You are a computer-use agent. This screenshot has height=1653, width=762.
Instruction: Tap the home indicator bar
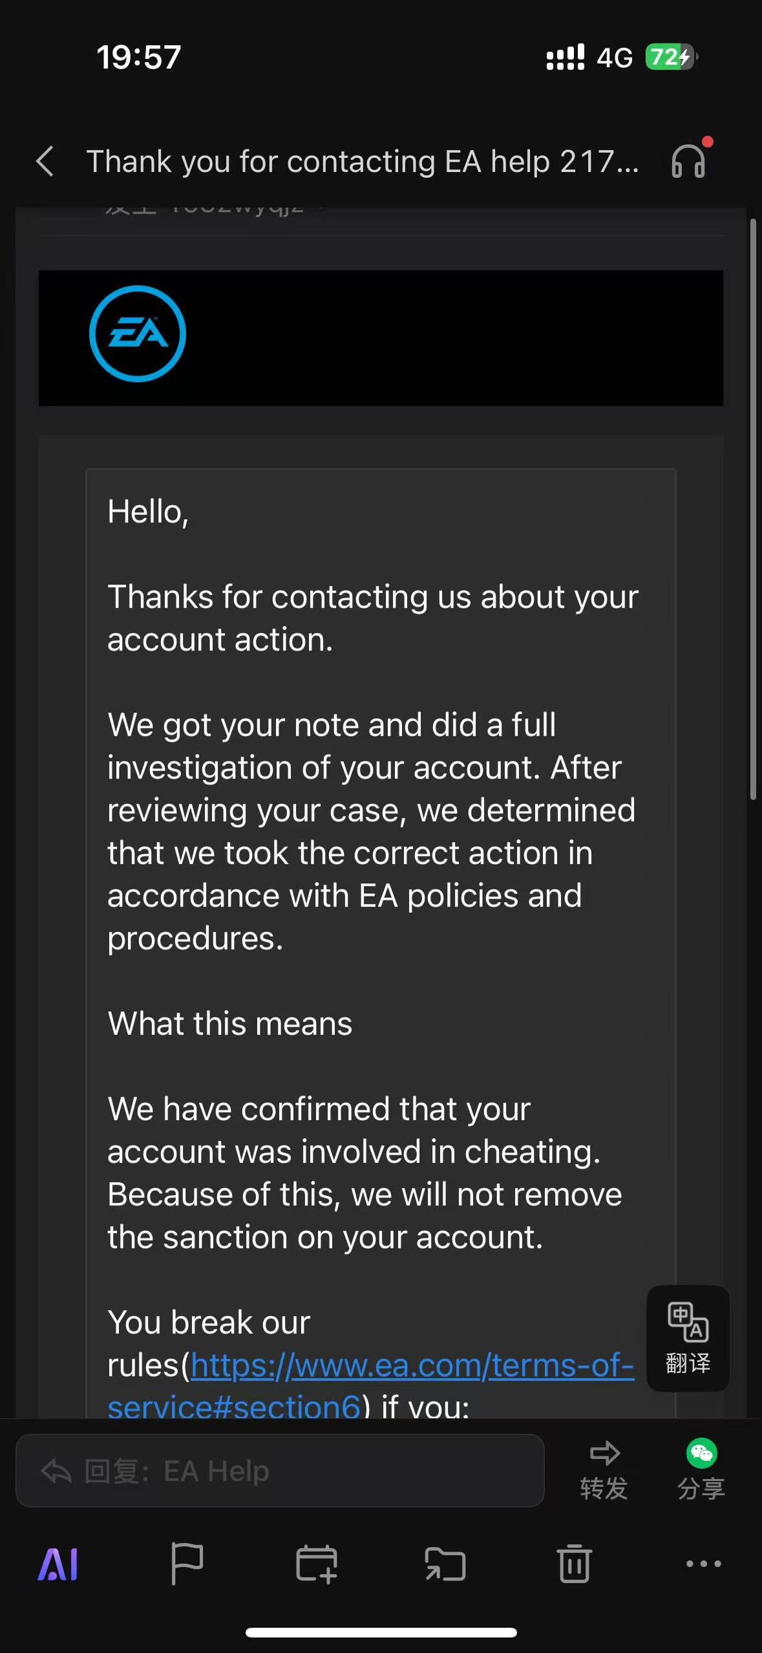(381, 1633)
